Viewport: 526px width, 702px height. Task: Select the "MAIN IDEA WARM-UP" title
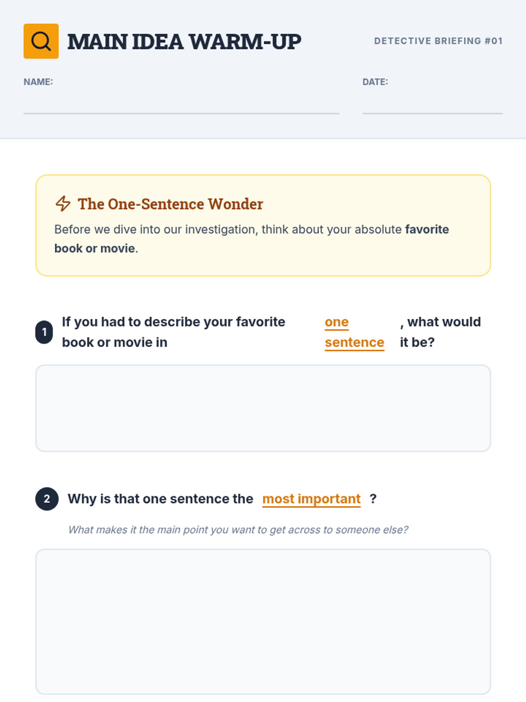[x=184, y=42]
